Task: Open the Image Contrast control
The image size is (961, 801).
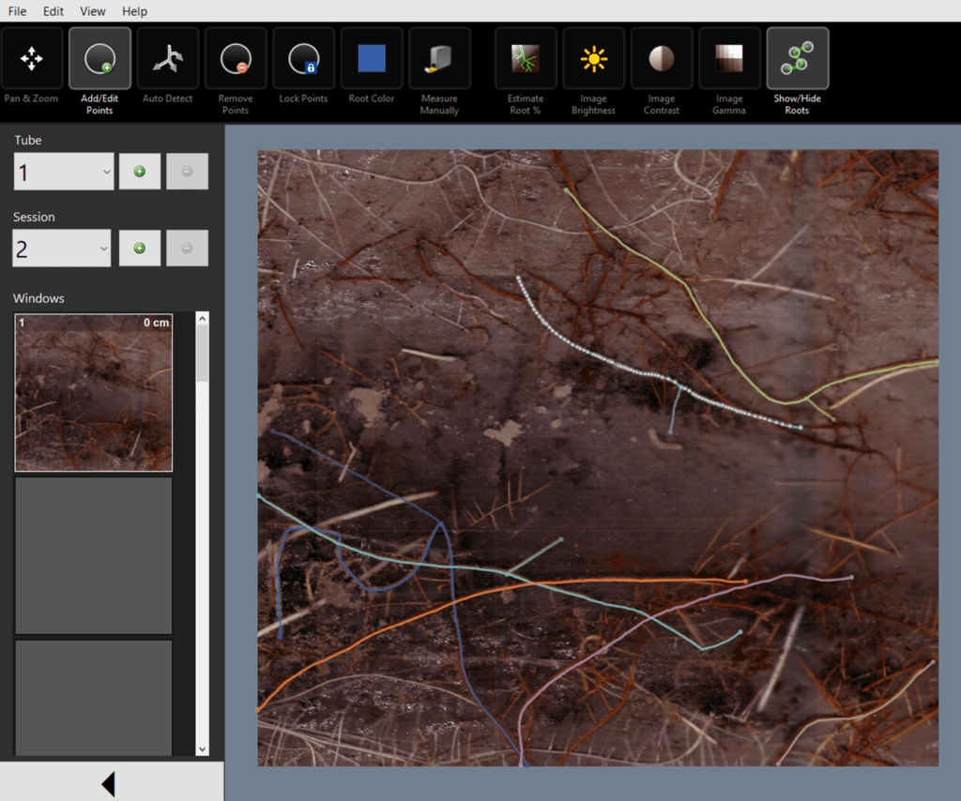Action: pyautogui.click(x=662, y=60)
